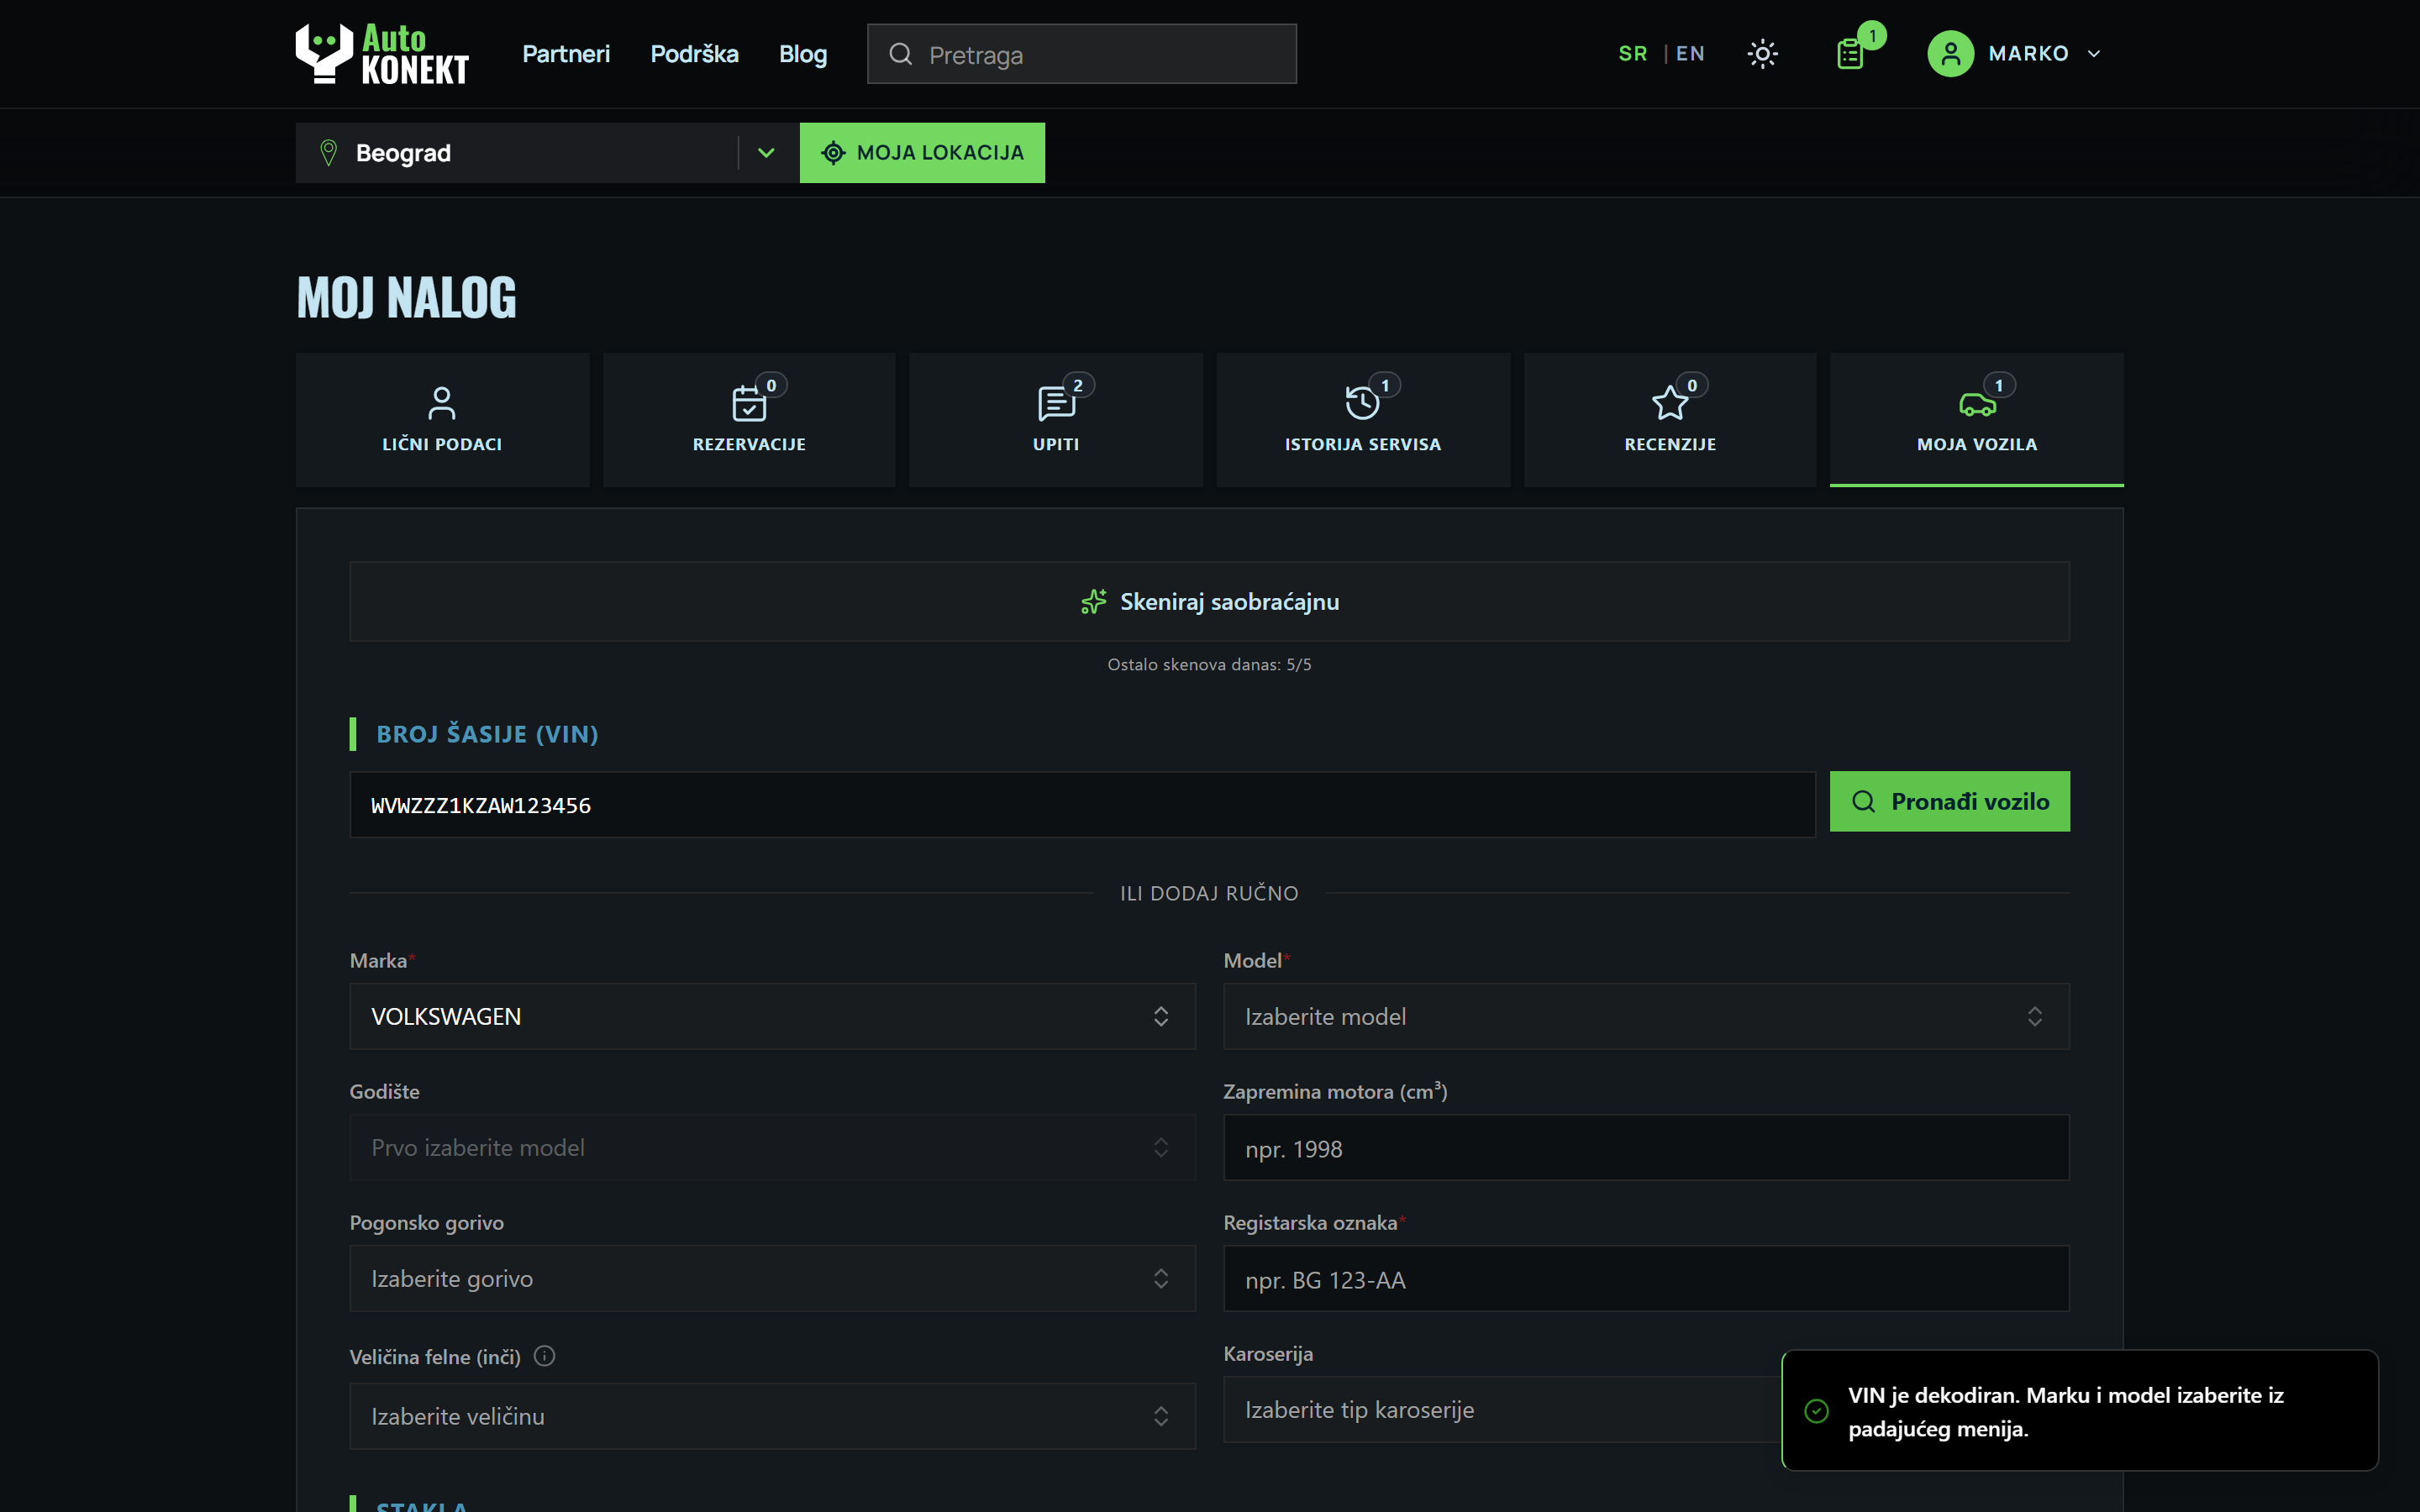Open the clipboard notifications icon
Image resolution: width=2420 pixels, height=1512 pixels.
click(x=1850, y=54)
